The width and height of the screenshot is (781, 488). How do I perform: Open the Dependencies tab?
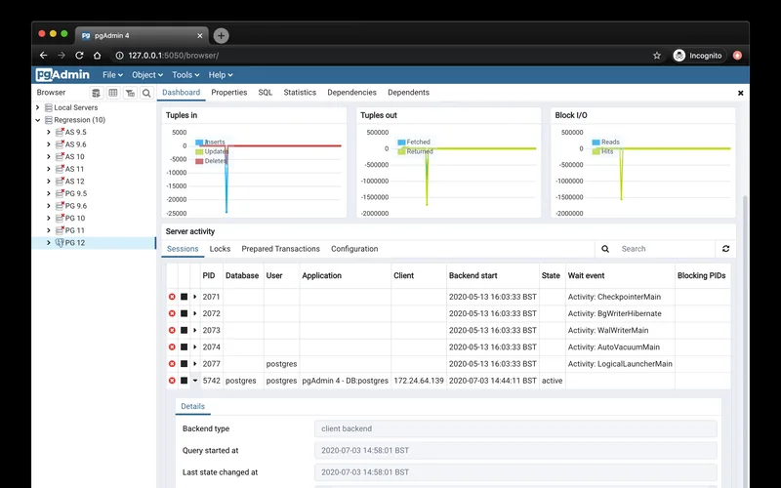[351, 93]
